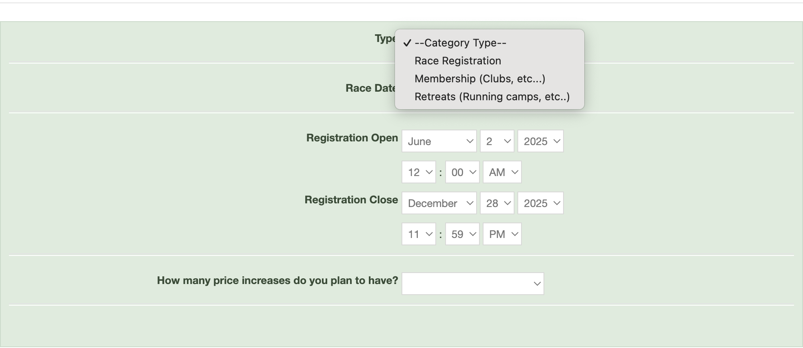
Task: Open the AM period dropdown
Action: click(502, 172)
